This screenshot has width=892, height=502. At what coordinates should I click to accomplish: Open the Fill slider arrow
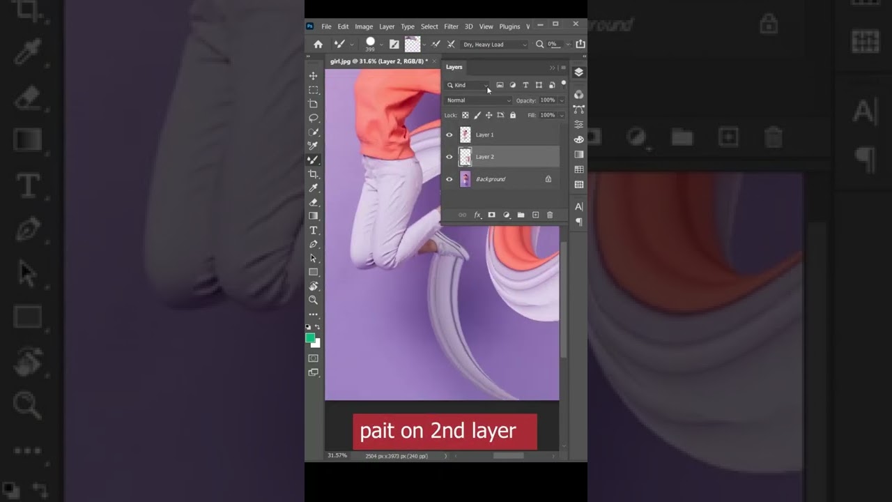[562, 115]
